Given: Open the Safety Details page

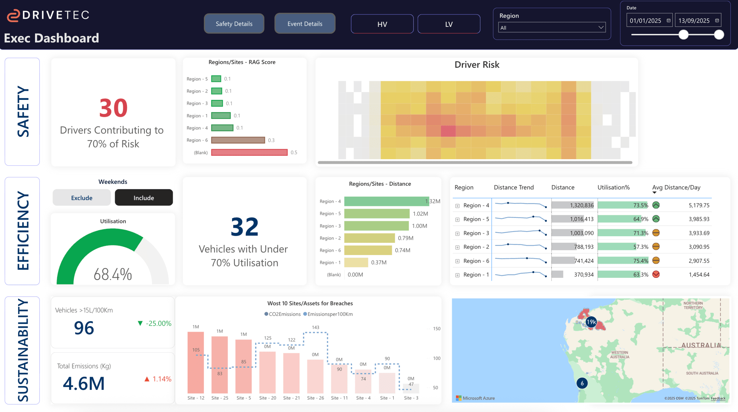Looking at the screenshot, I should click(234, 24).
